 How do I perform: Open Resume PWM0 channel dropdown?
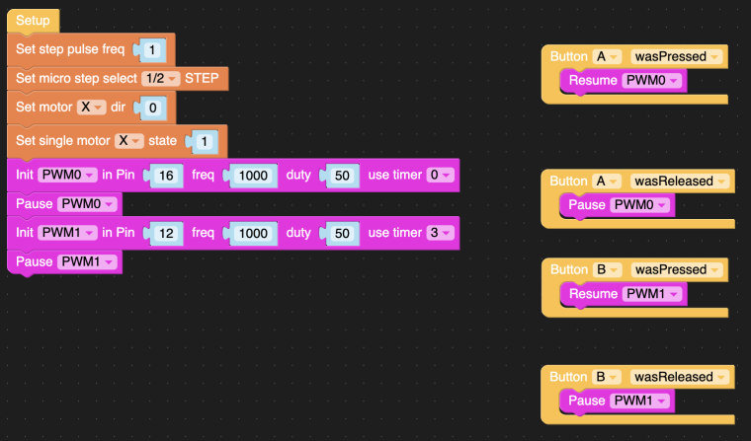pyautogui.click(x=652, y=80)
